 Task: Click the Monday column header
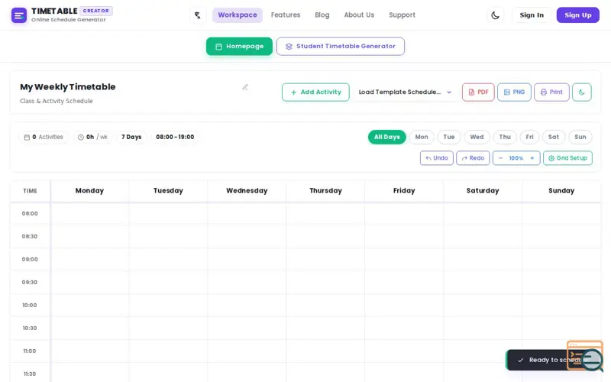coord(89,191)
